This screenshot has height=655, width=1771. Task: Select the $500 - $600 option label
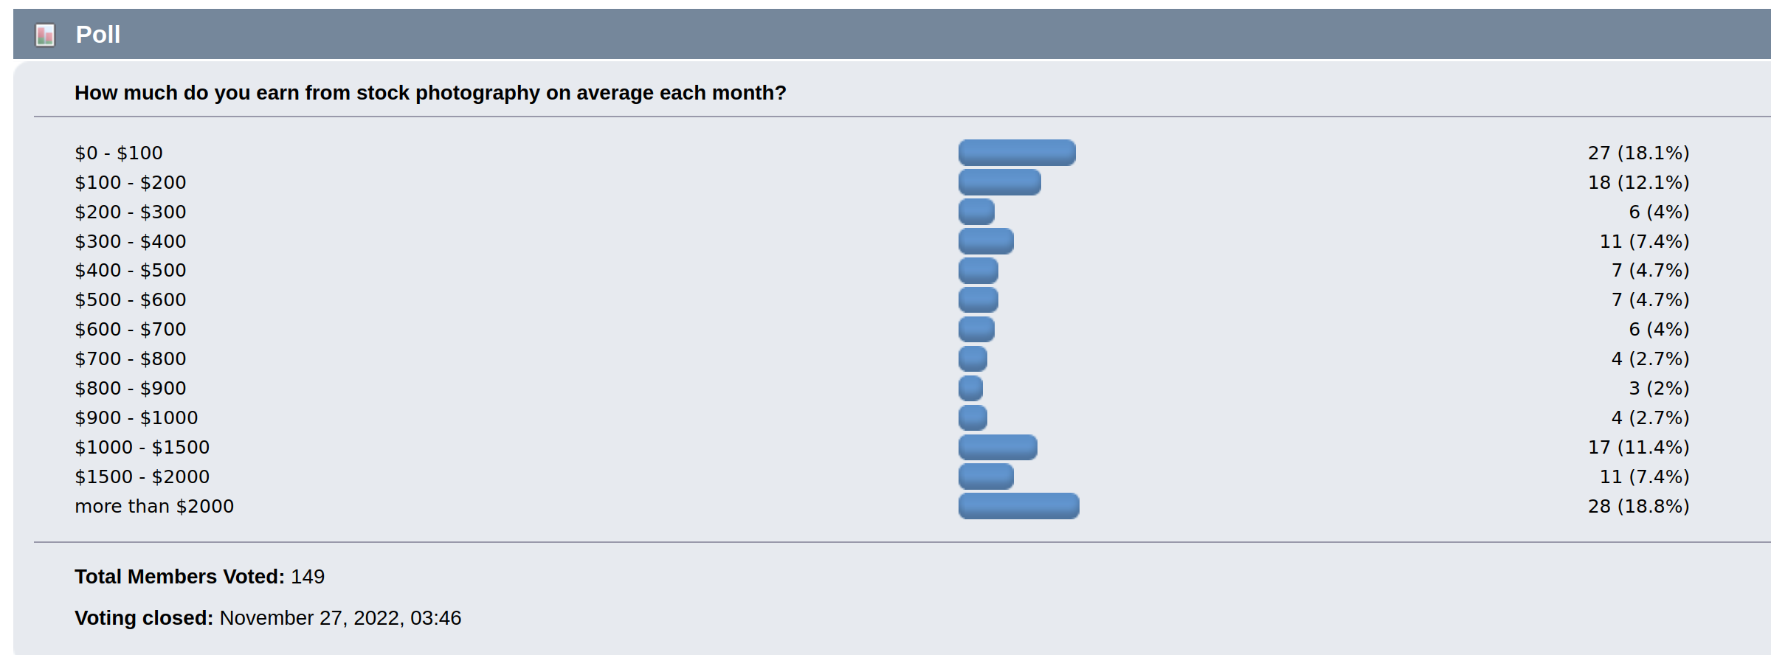point(130,299)
